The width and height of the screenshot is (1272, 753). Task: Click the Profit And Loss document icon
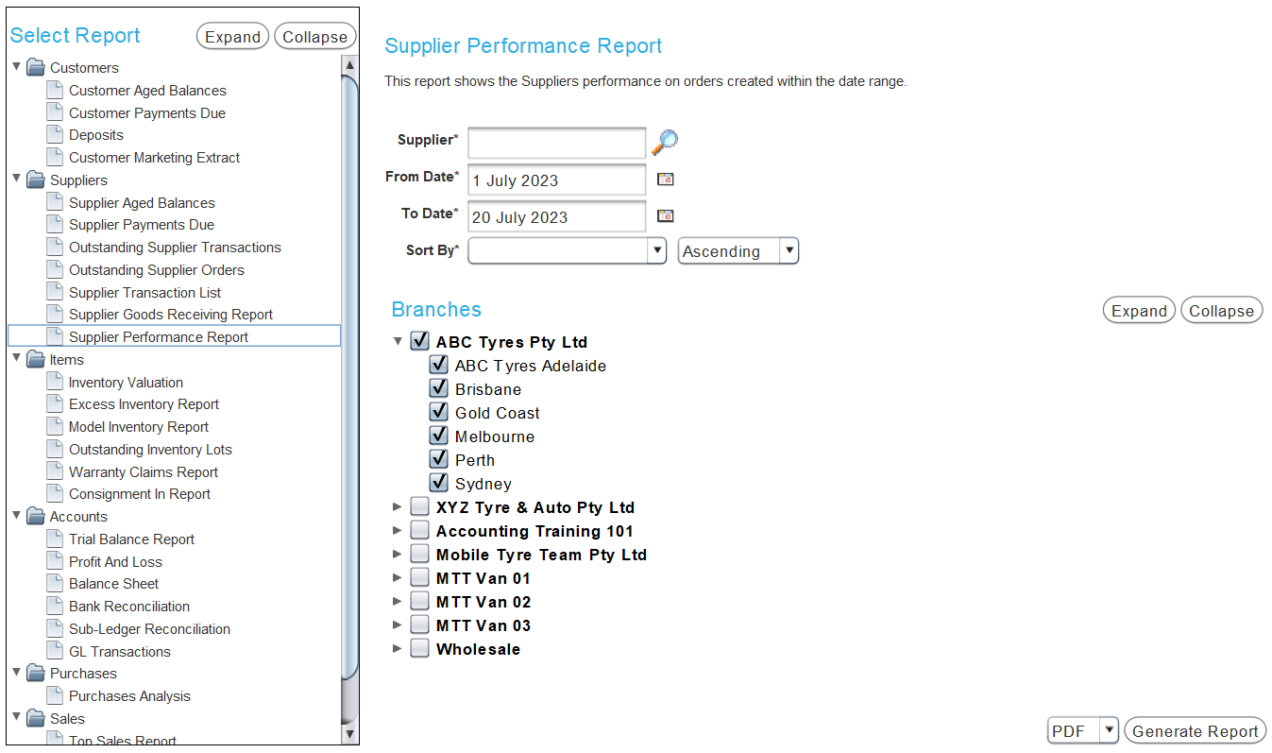tap(56, 562)
